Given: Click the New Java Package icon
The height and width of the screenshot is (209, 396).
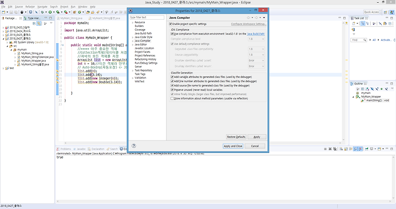Looking at the screenshot, I should point(74,12).
